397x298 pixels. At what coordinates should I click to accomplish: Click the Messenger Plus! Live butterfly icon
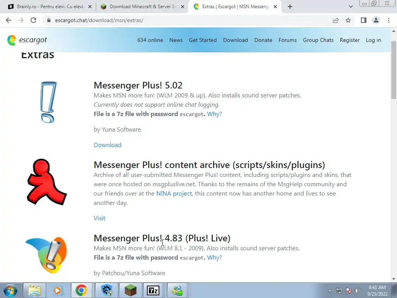[47, 255]
